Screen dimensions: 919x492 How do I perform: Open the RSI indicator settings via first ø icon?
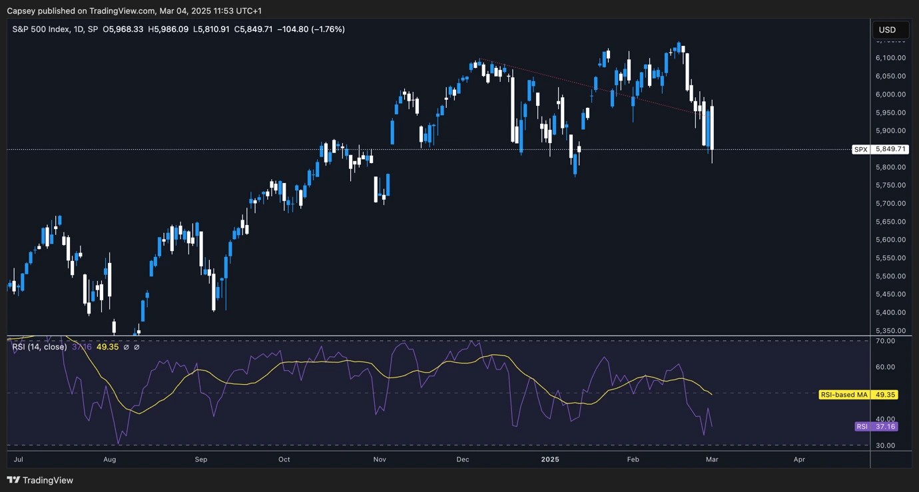127,346
